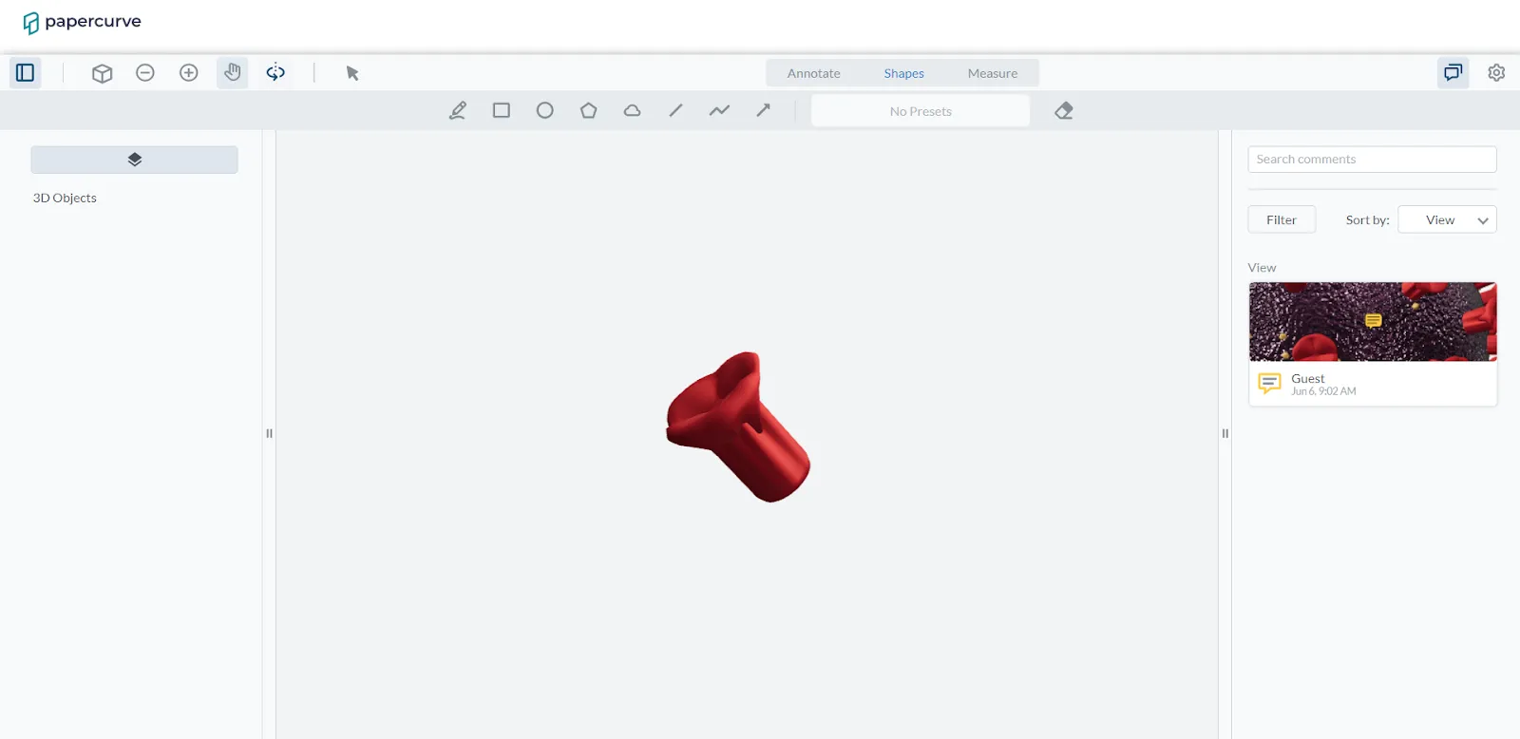Viewport: 1520px width, 739px height.
Task: Zoom out with the minus icon
Action: click(145, 73)
